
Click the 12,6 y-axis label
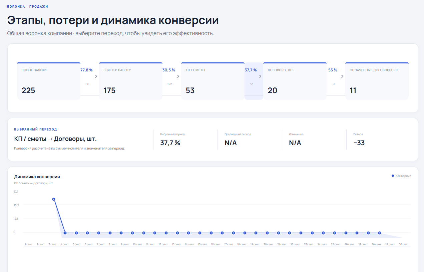click(16, 219)
